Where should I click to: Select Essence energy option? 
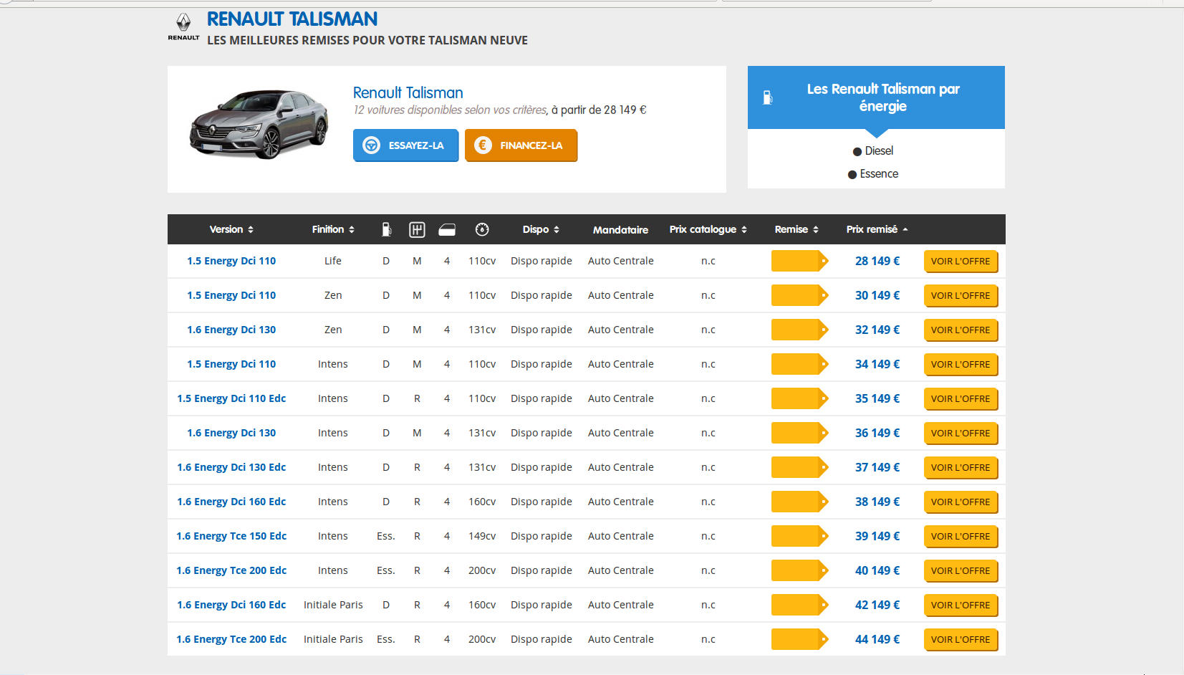click(873, 174)
